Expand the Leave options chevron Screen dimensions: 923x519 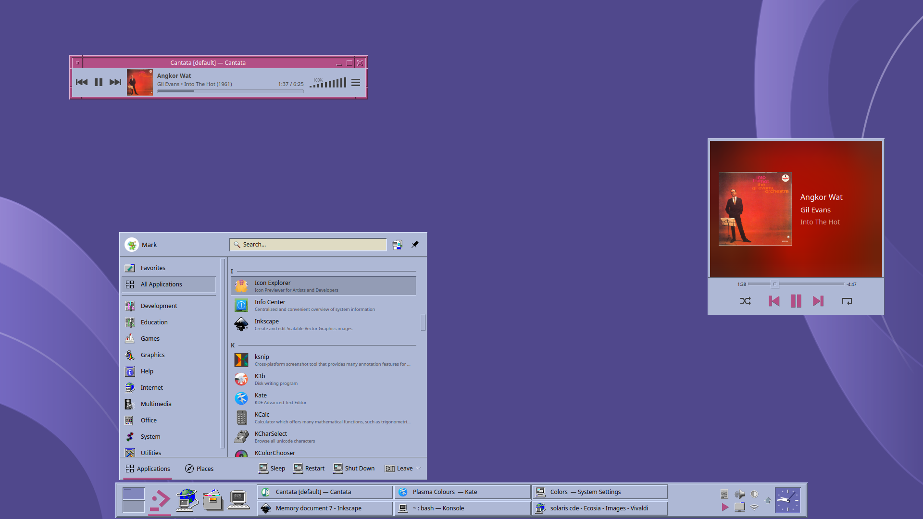click(x=419, y=468)
